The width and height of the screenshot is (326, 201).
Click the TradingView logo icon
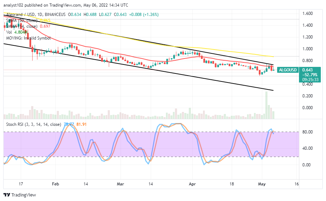(x=7, y=195)
